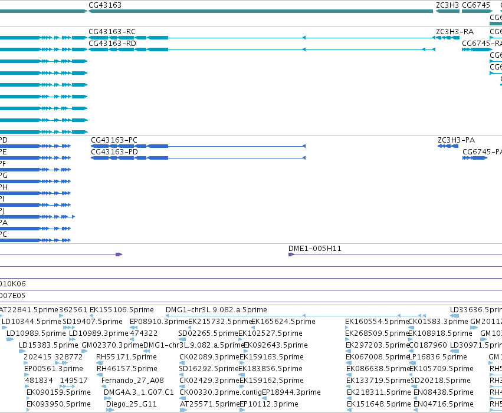Select EST EP18944.3prime
502x413 pixels.
(291, 392)
